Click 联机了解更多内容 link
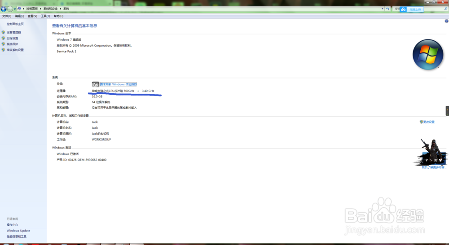This screenshot has width=449, height=245. click(434, 167)
